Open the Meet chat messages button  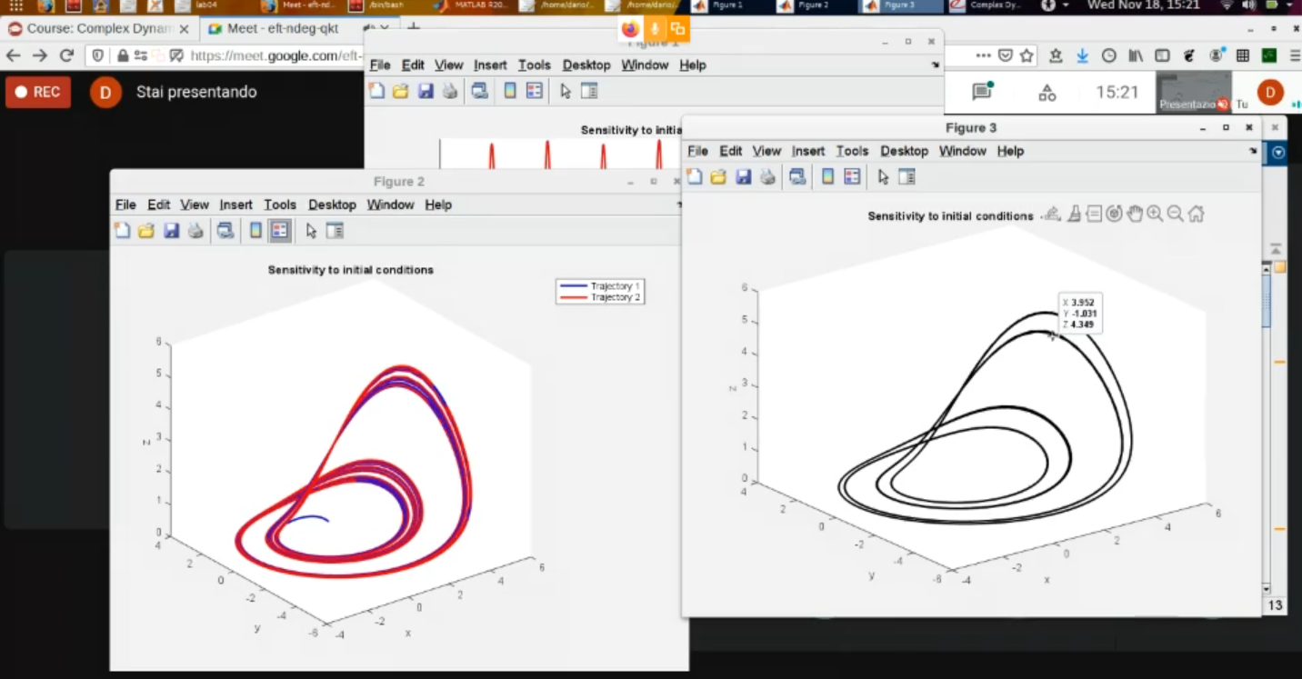coord(982,92)
